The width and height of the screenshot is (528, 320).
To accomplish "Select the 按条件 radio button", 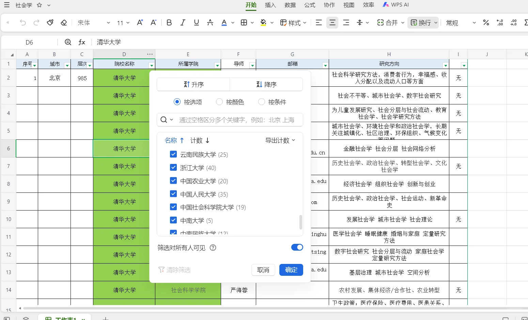I will [x=262, y=102].
